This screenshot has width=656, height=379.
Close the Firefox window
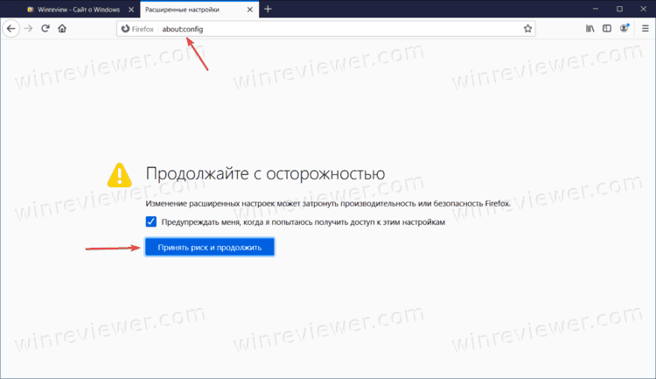pyautogui.click(x=644, y=9)
